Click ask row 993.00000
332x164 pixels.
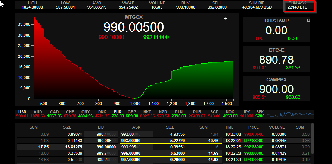coord(171,141)
